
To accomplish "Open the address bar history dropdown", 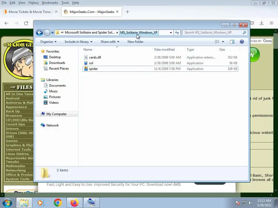I will [x=171, y=32].
